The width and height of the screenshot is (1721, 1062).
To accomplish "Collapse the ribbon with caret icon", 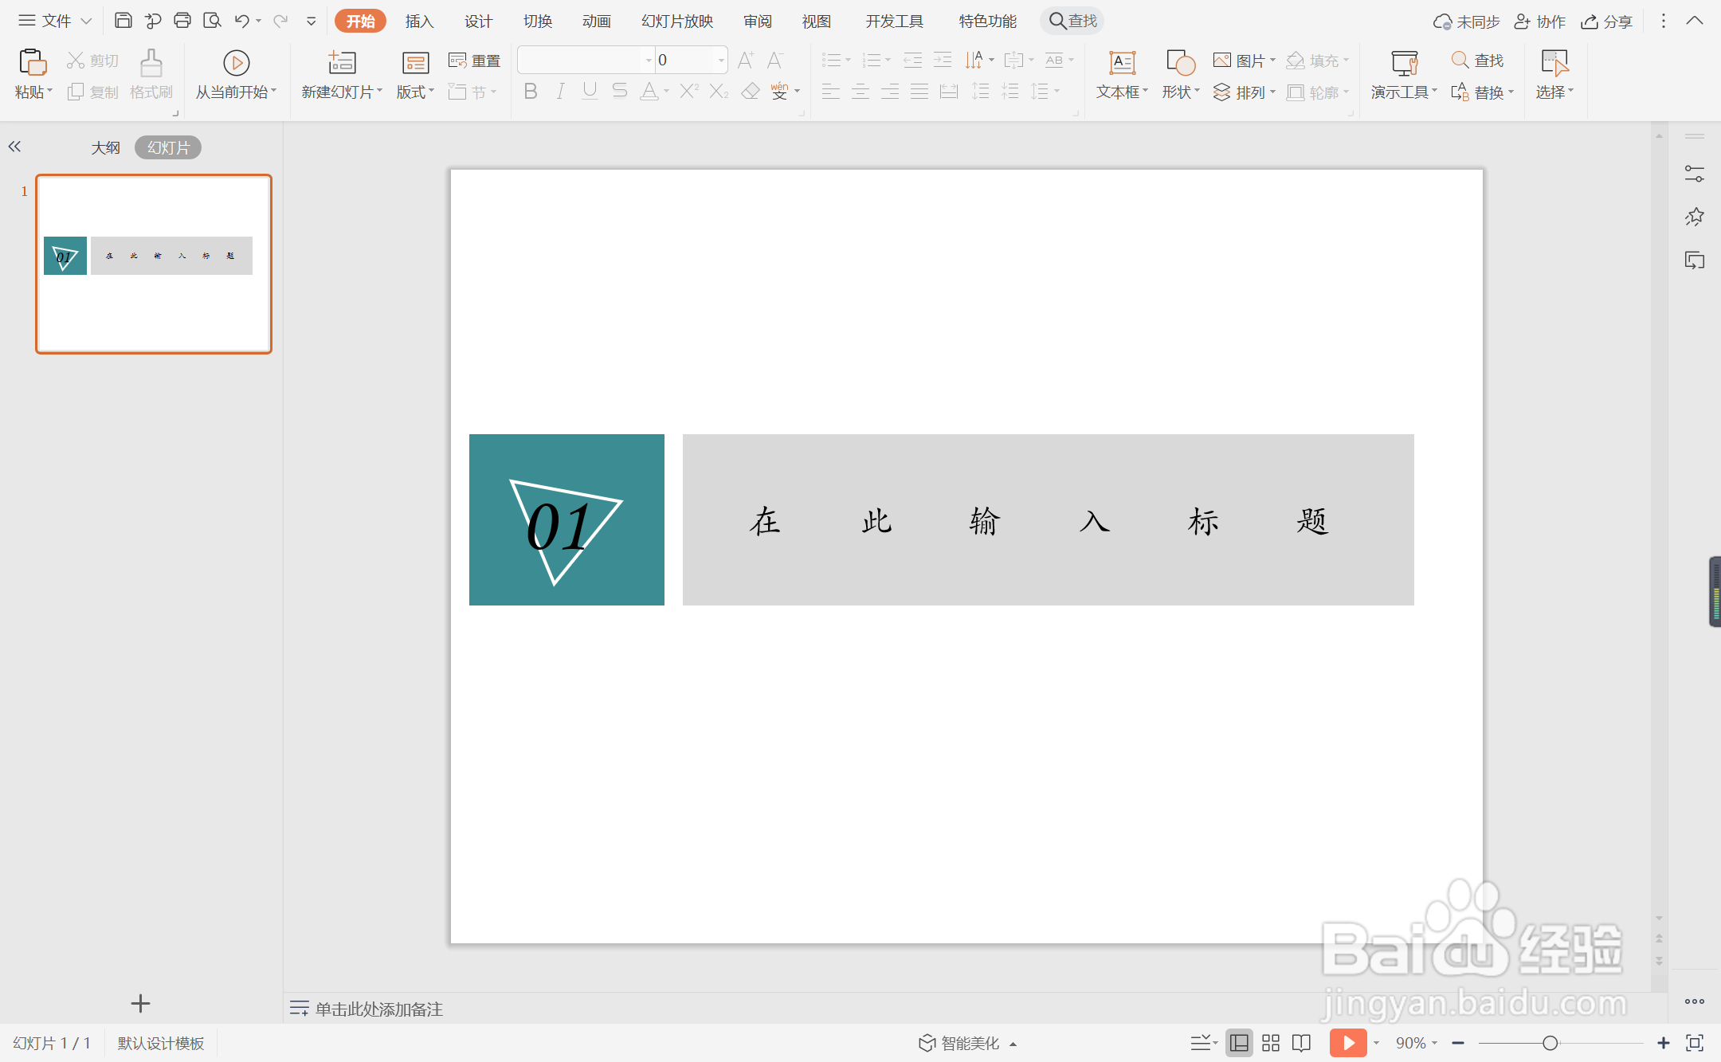I will [x=1695, y=21].
